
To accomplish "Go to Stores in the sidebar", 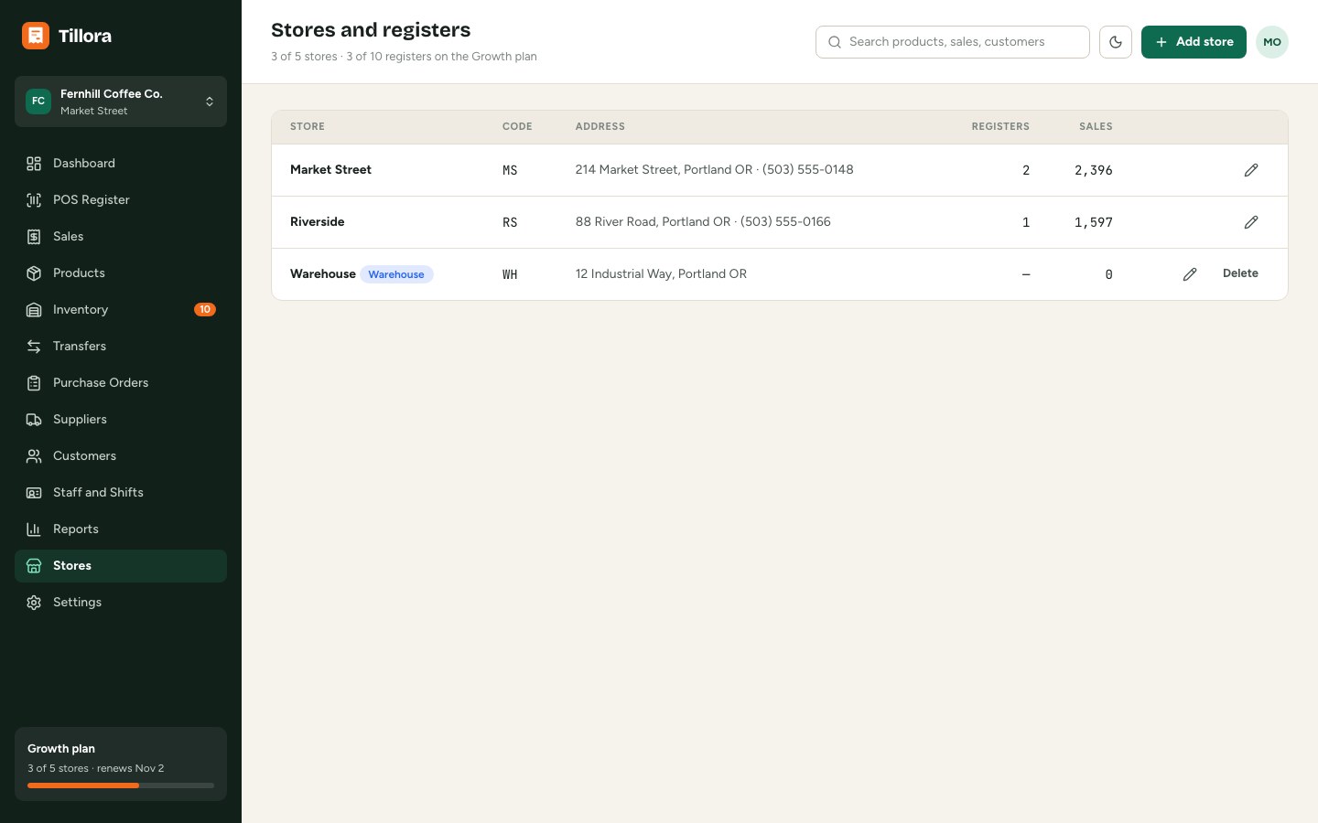I will [121, 566].
